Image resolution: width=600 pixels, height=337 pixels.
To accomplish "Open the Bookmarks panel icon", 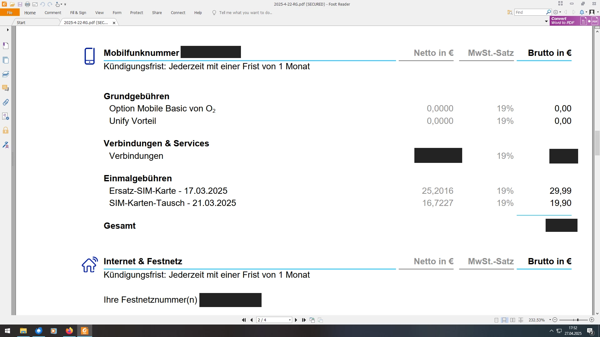I will [x=6, y=46].
